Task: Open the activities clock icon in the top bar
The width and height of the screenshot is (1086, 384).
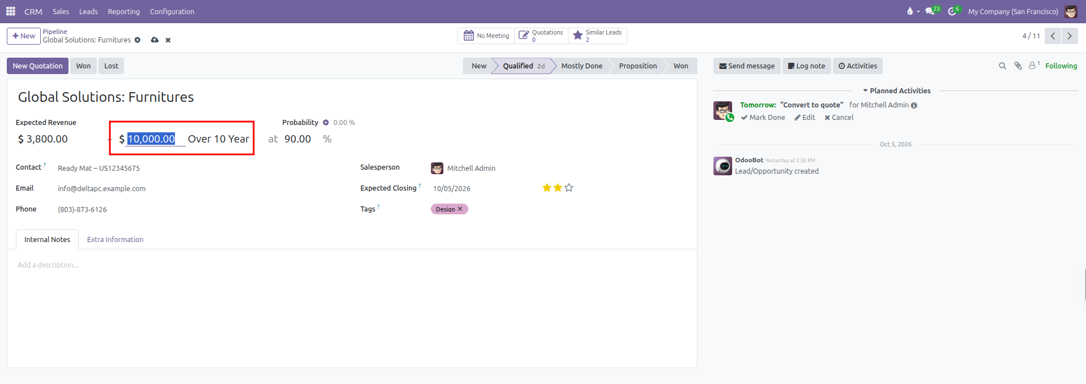Action: point(952,11)
